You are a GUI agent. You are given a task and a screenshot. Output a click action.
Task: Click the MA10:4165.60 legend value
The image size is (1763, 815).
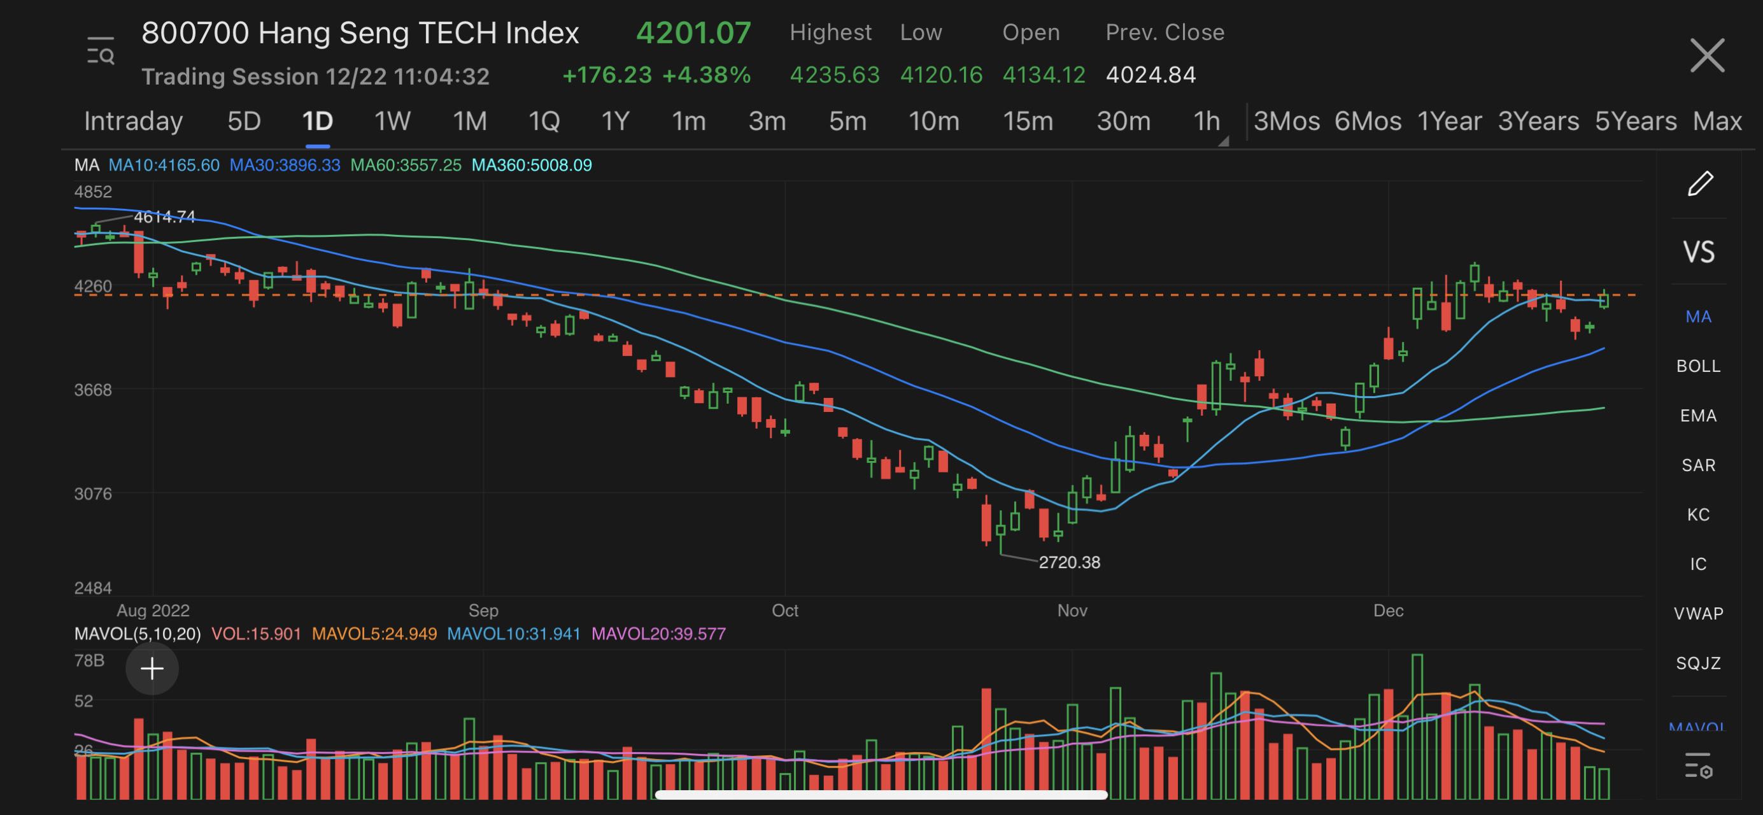[x=164, y=165]
